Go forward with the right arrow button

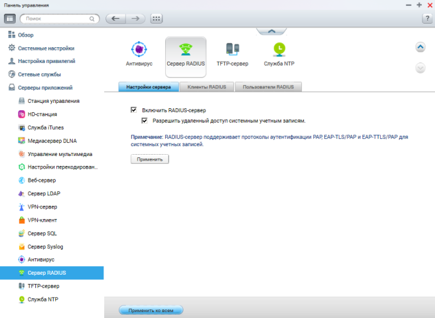point(136,18)
